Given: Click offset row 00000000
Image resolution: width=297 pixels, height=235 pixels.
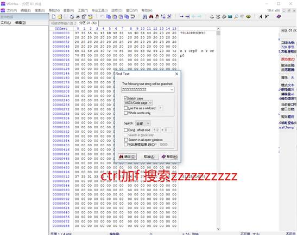Looking at the screenshot, I should coord(61,33).
